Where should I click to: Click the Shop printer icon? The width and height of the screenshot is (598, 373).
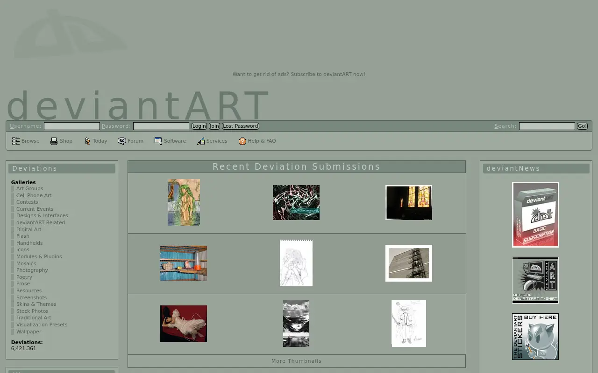(54, 141)
